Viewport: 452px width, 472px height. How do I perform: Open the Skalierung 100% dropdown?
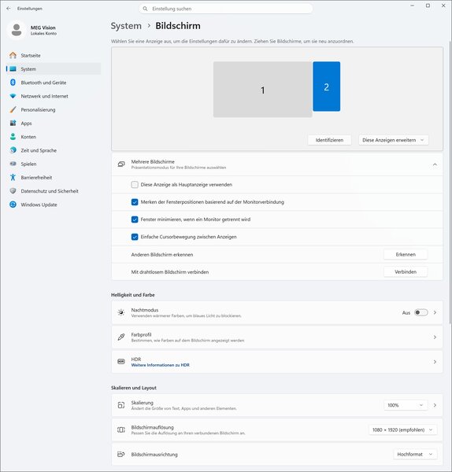tap(405, 405)
